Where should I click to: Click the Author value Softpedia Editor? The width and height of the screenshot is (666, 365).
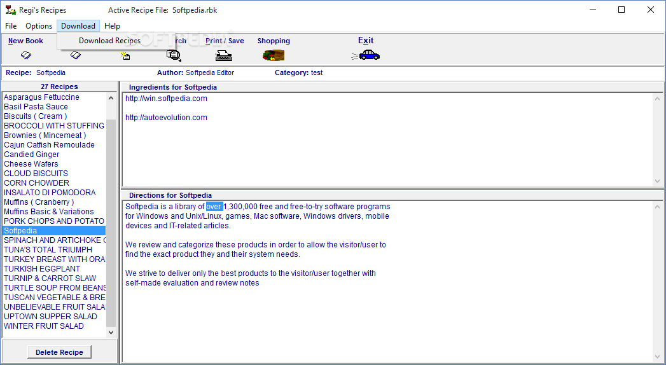[x=210, y=73]
